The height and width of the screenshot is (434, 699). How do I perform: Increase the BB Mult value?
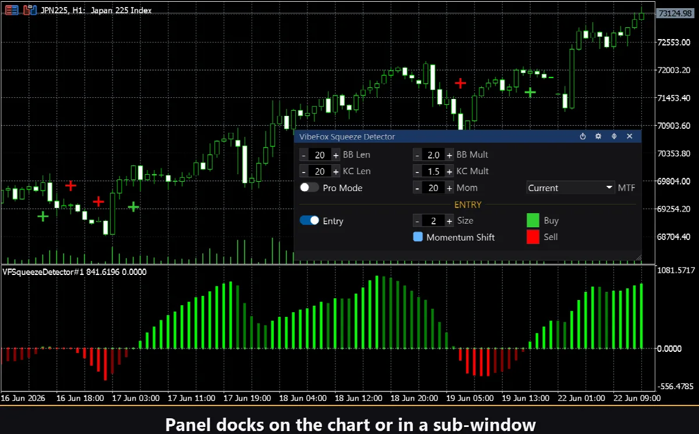click(449, 155)
